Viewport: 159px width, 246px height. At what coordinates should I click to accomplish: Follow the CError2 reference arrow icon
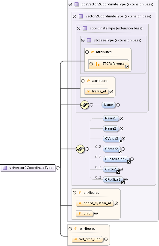[x=120, y=152]
